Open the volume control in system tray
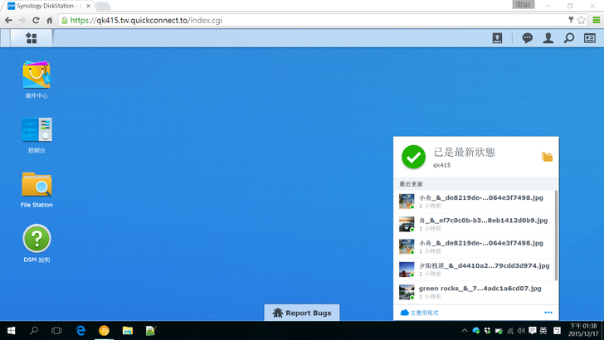This screenshot has height=340, width=604. tap(521, 330)
